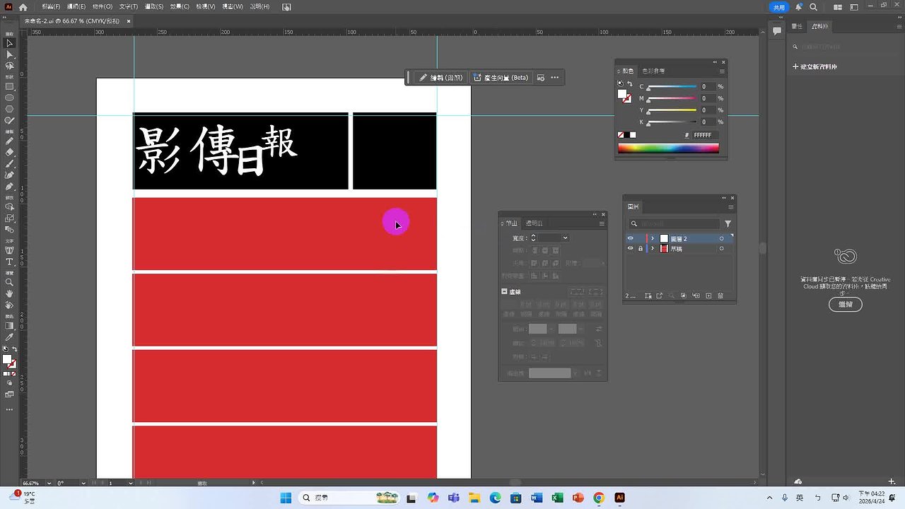This screenshot has width=905, height=509.
Task: Activate the Direct Selection tool
Action: (x=9, y=55)
